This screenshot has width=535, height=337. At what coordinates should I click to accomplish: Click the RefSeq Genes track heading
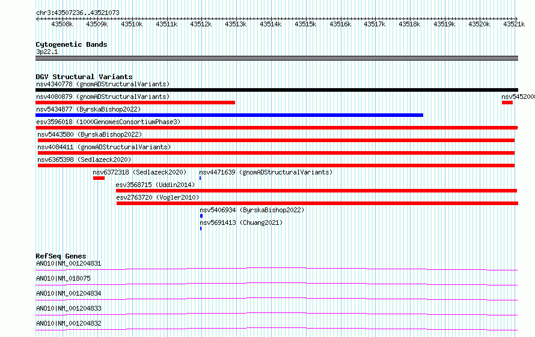(61, 256)
